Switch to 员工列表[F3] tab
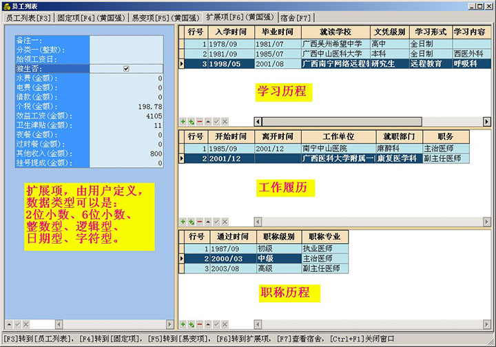Image resolution: width=496 pixels, height=347 pixels. click(x=28, y=17)
